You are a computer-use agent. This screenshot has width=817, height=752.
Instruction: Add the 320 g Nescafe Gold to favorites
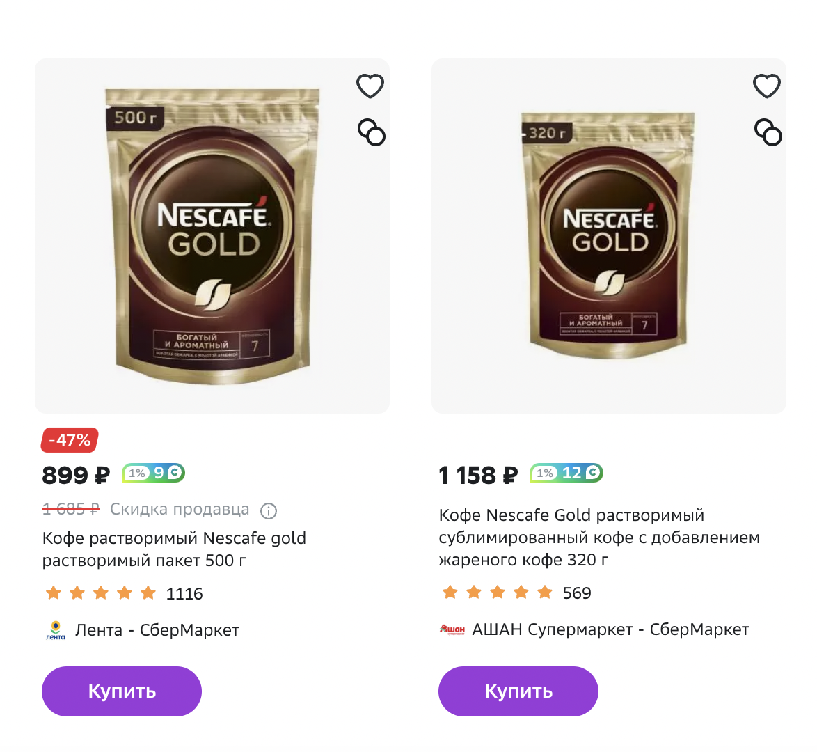click(x=766, y=86)
